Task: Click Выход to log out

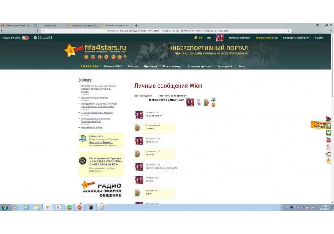Action: point(319,38)
